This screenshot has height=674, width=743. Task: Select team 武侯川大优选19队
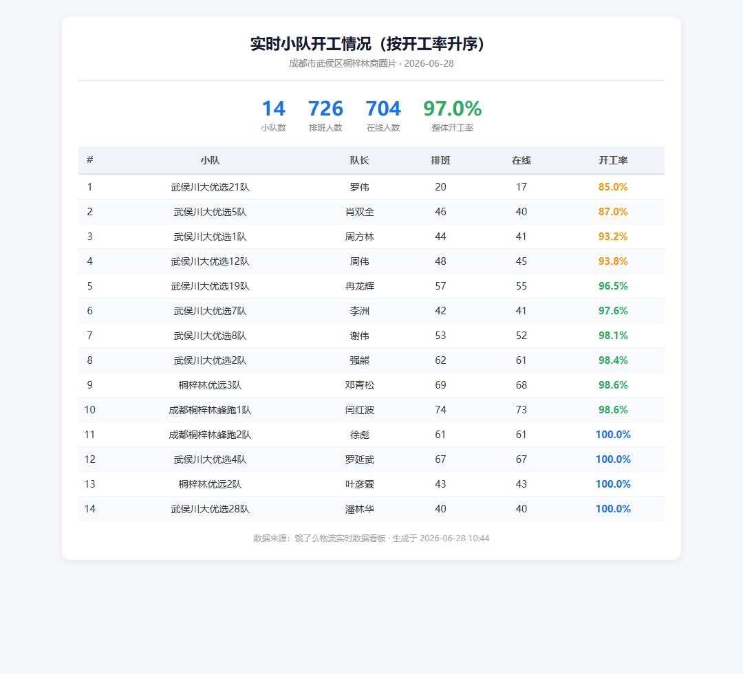point(210,286)
